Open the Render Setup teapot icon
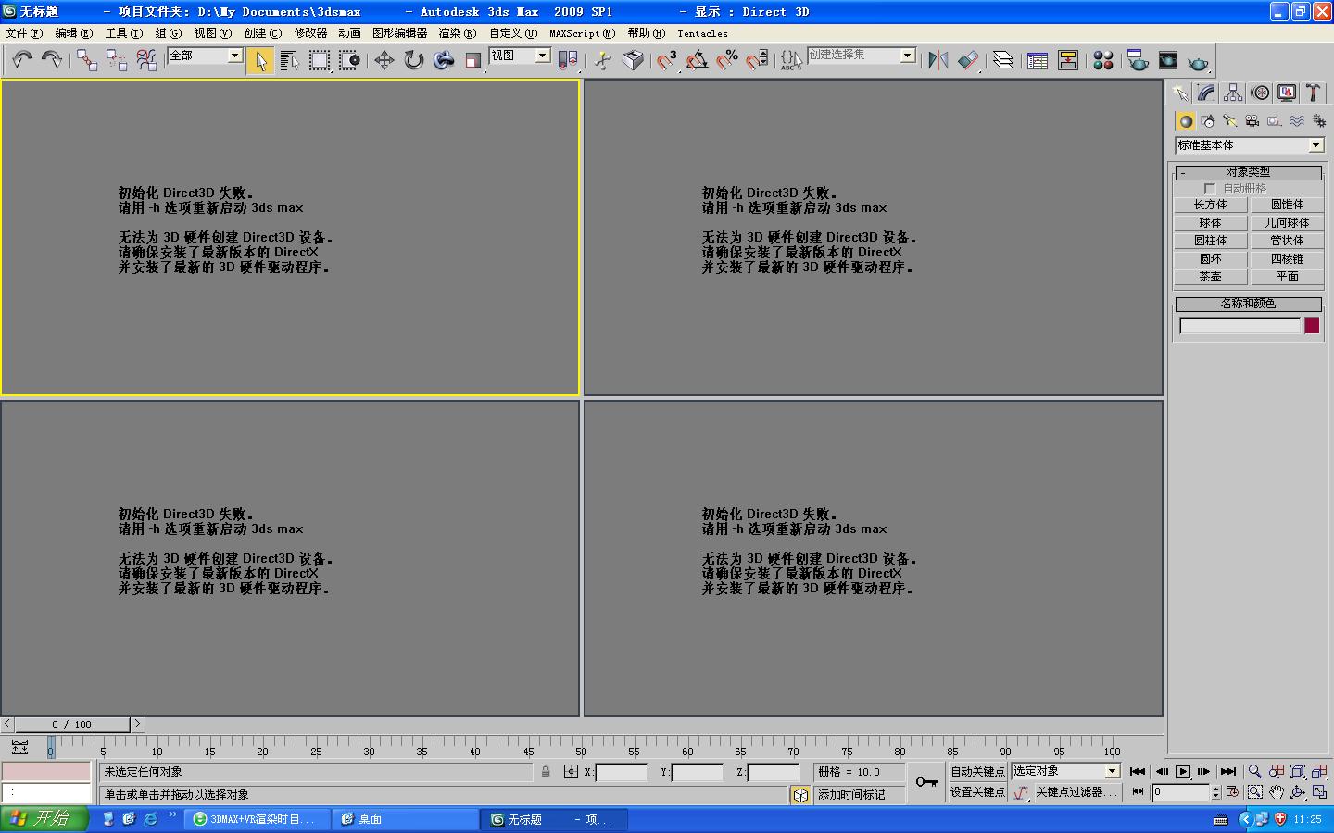The width and height of the screenshot is (1334, 833). click(x=1138, y=60)
